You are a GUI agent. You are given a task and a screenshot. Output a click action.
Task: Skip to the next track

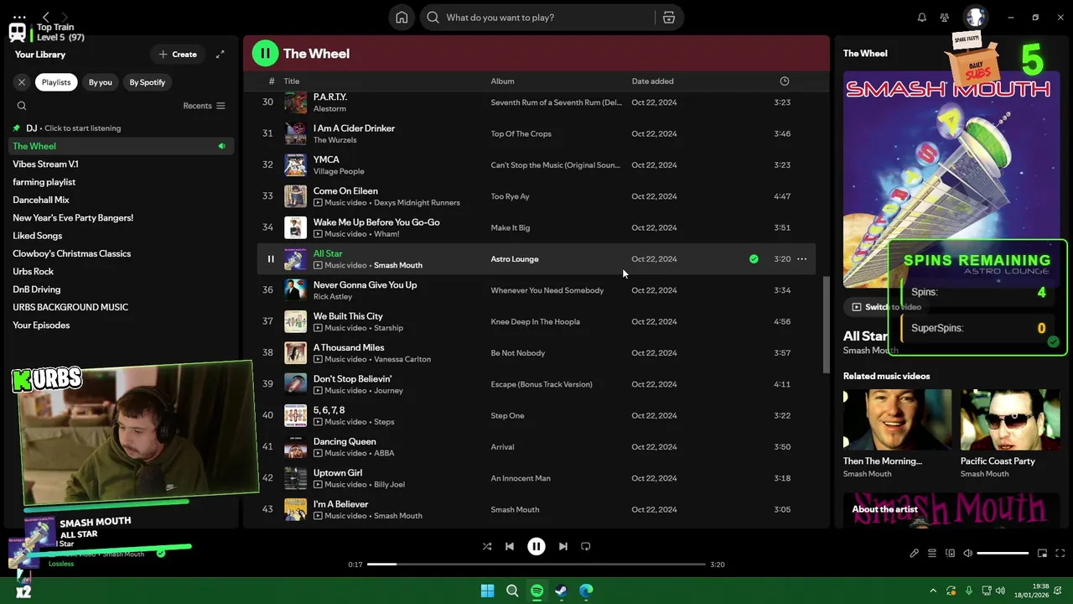click(x=563, y=546)
